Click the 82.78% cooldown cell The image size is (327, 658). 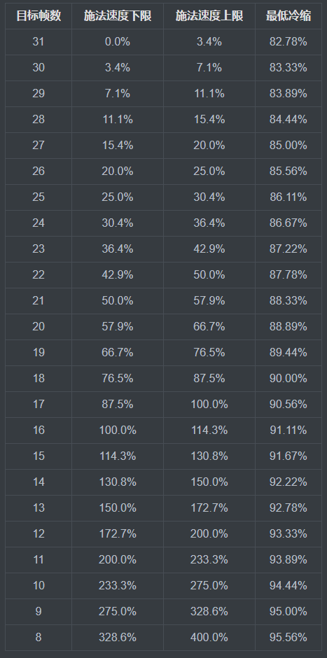(288, 42)
